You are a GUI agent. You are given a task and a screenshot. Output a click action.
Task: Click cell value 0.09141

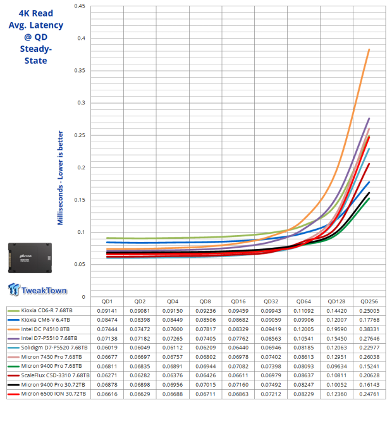(x=107, y=311)
